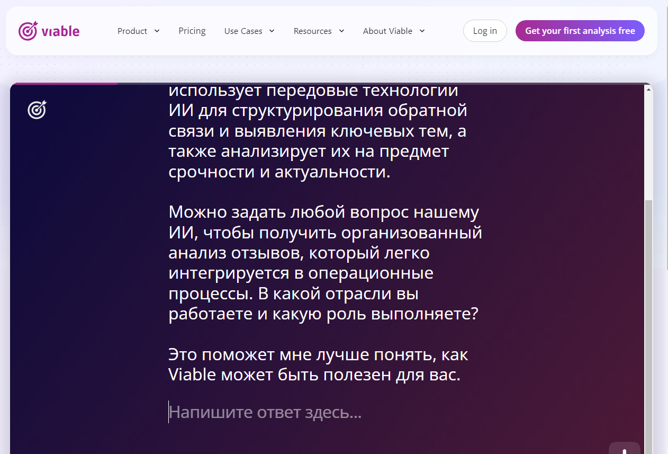668x454 pixels.
Task: Click Get your first analysis free
Action: (x=580, y=31)
